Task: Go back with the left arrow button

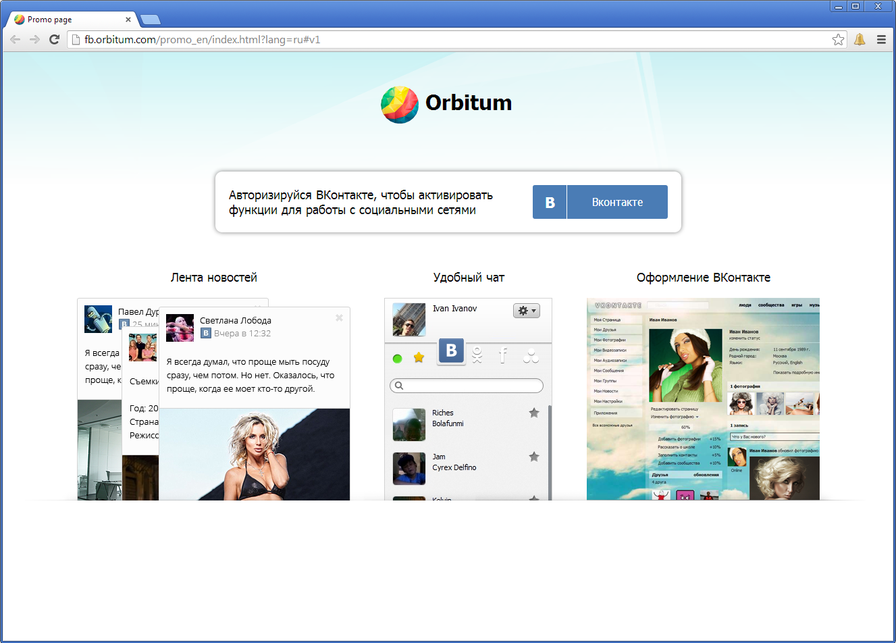Action: pyautogui.click(x=15, y=39)
